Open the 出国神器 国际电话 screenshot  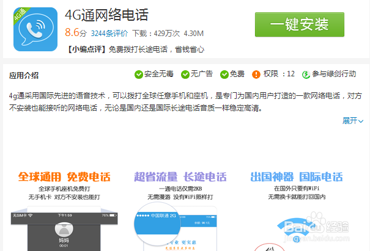[x=297, y=211]
